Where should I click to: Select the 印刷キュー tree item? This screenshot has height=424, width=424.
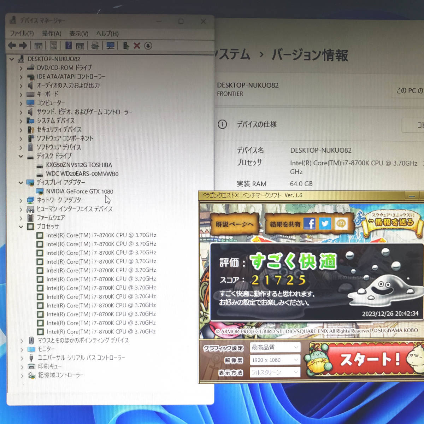coord(49,366)
